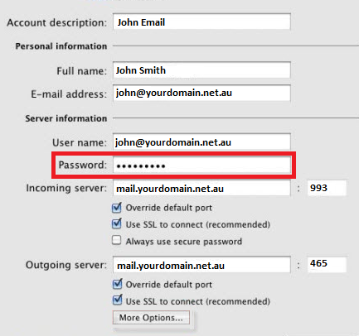Open the More Options button

click(151, 318)
